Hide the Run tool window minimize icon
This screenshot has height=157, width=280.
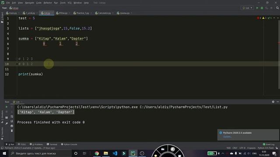coord(278,102)
